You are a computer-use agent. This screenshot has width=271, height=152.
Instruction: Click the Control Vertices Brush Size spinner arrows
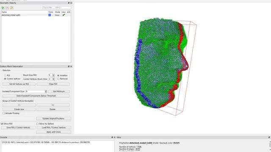click(x=53, y=79)
